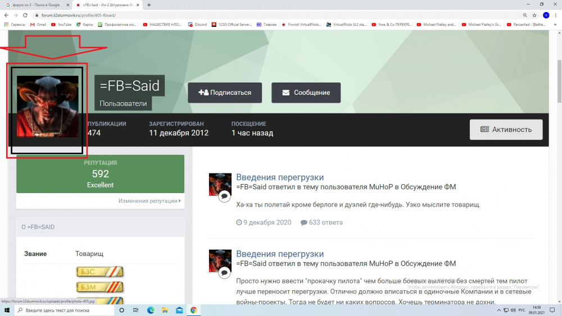The height and width of the screenshot is (316, 562).
Task: Launch Microsoft Edge from the taskbar
Action: pyautogui.click(x=151, y=310)
